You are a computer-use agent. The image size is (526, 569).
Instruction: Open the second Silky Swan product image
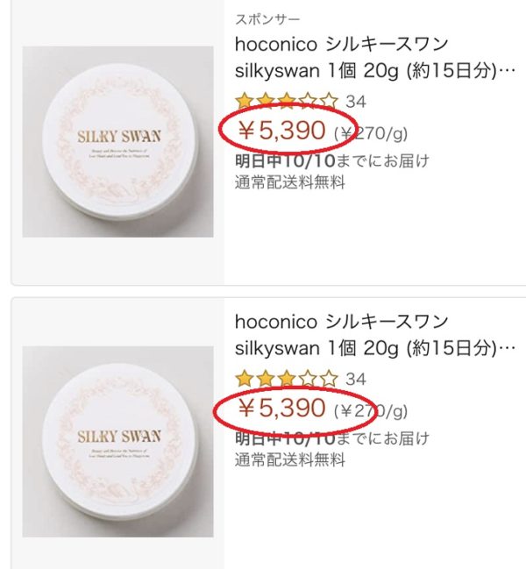(117, 442)
